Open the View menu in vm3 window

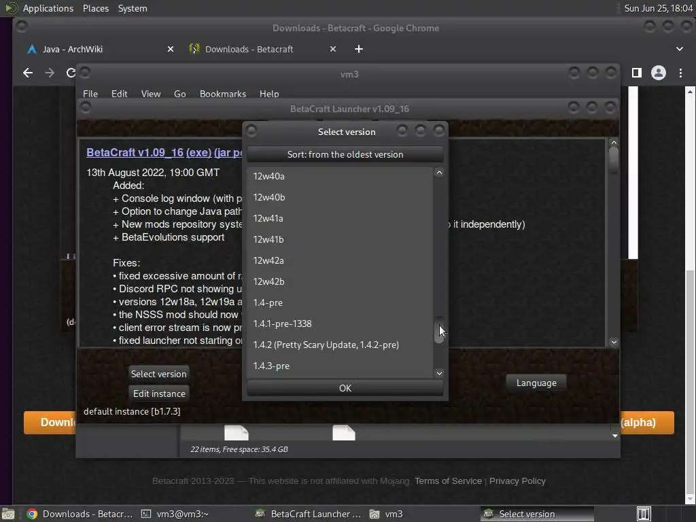coord(150,94)
